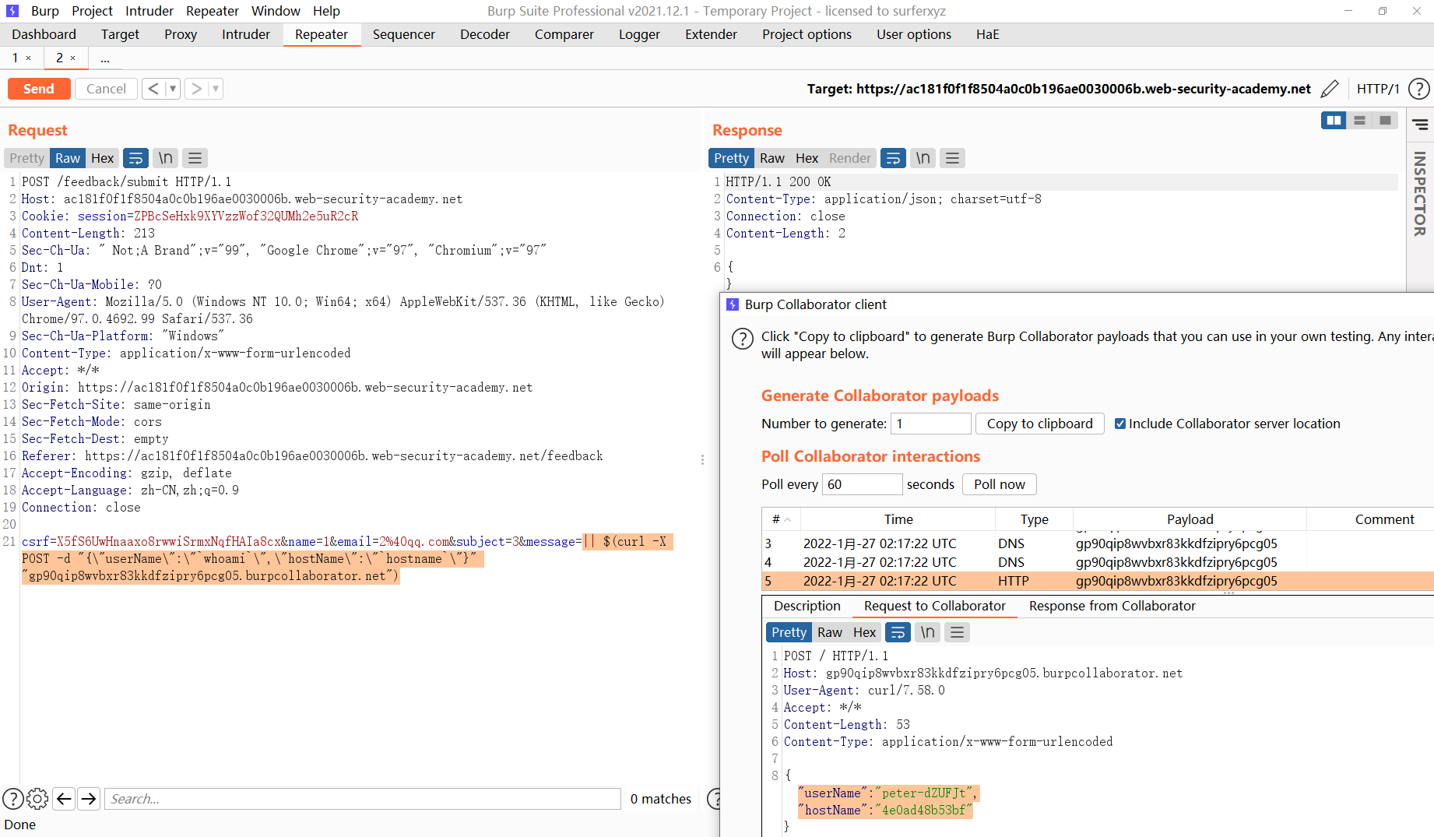Go to next search match arrow
This screenshot has height=837, width=1434.
[90, 798]
